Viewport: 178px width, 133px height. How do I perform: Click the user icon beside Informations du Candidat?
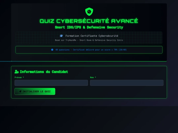click(16, 72)
